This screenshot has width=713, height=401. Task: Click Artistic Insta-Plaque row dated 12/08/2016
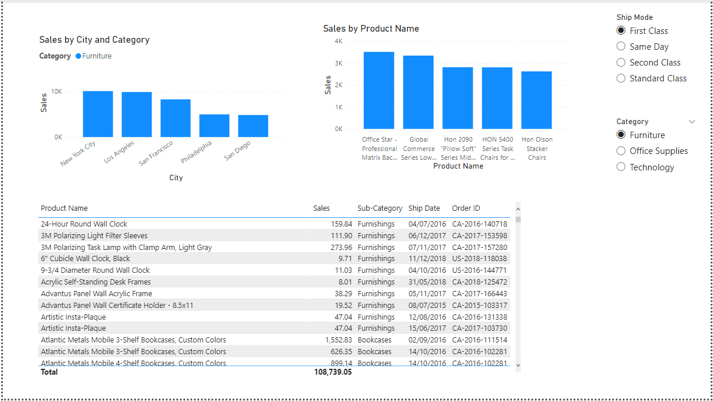274,317
